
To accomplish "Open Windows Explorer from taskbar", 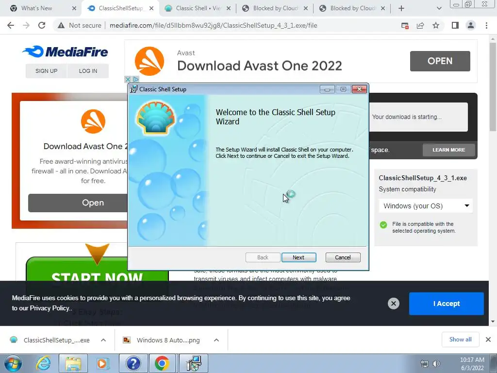I will tap(73, 363).
